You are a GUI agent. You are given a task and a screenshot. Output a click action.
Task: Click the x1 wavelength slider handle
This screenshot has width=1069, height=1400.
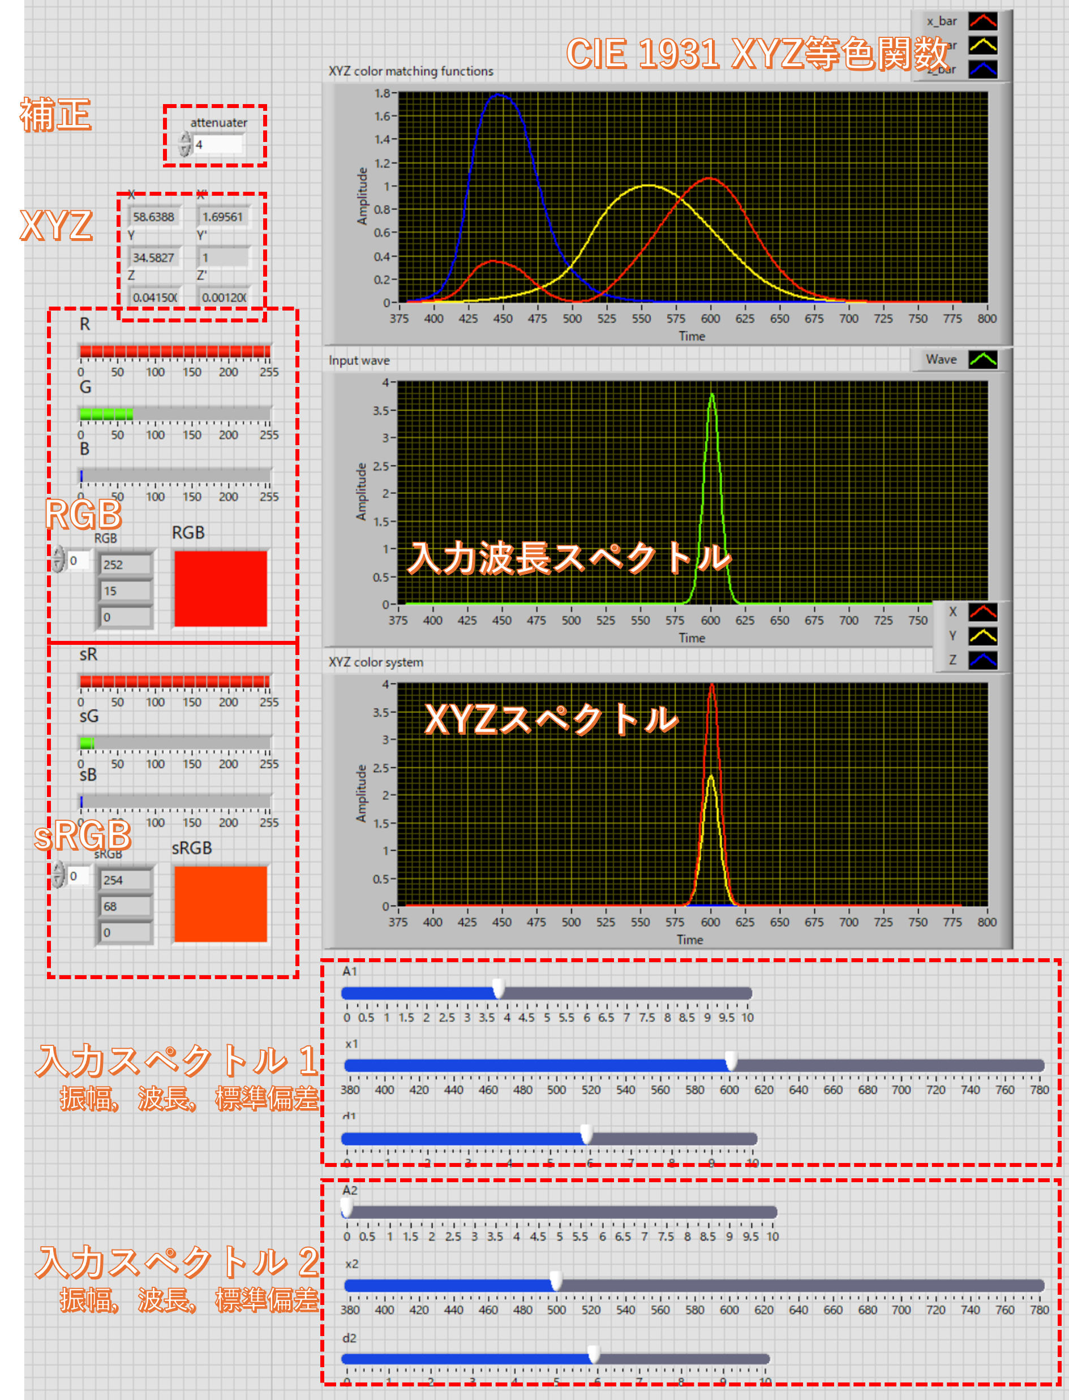pyautogui.click(x=731, y=1061)
